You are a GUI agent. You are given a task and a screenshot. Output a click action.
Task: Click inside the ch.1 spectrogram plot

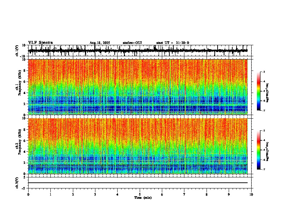click(x=138, y=87)
